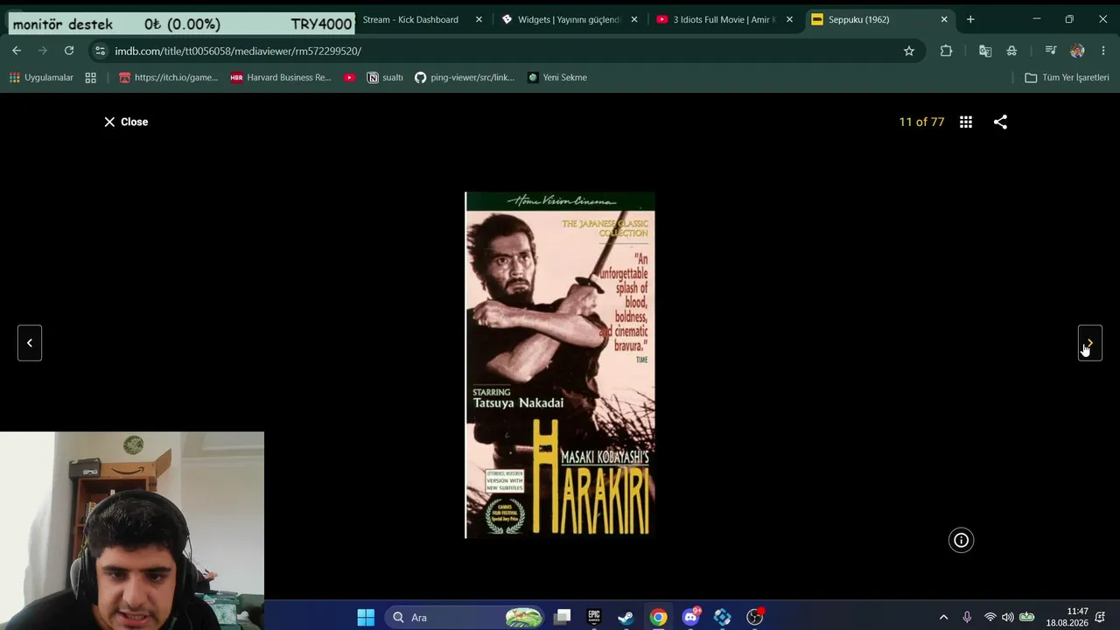Close the IMDb media viewer
Image resolution: width=1120 pixels, height=630 pixels.
(126, 122)
